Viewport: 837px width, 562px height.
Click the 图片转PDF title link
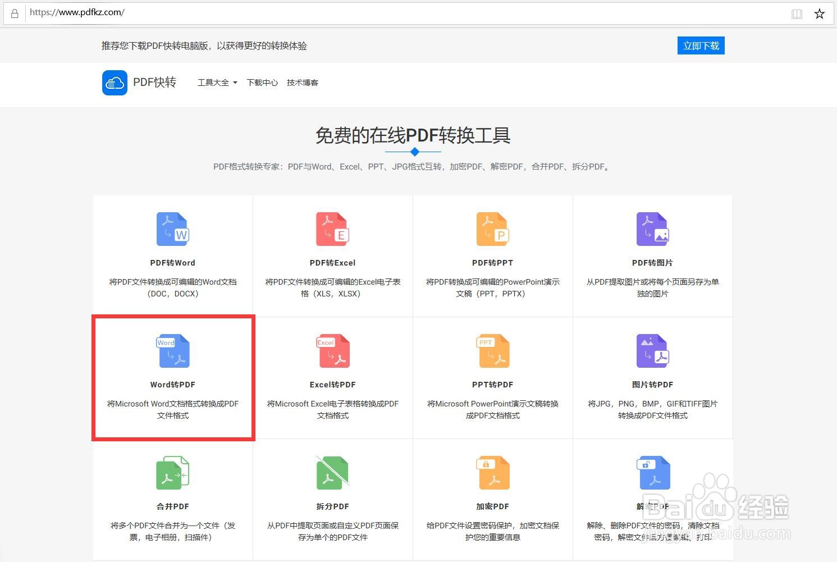click(653, 385)
